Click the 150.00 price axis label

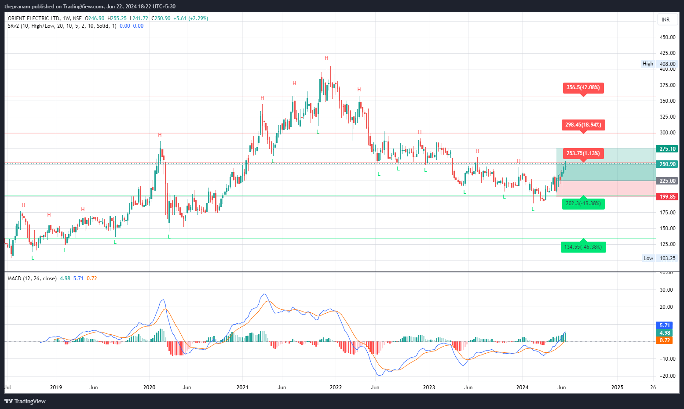pyautogui.click(x=667, y=228)
